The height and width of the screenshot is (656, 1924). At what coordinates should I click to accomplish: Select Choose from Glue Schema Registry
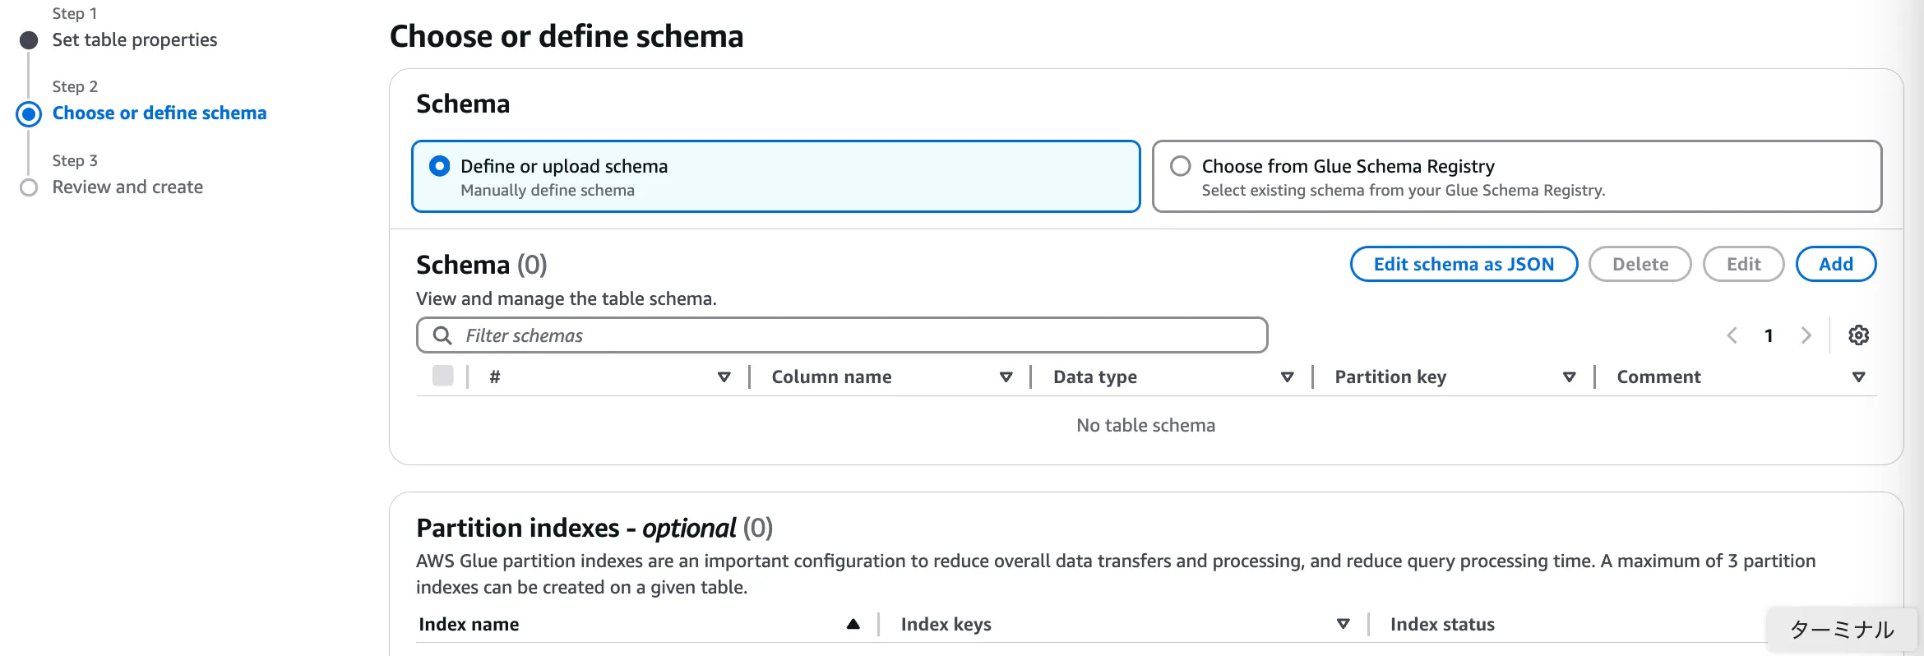tap(1181, 166)
